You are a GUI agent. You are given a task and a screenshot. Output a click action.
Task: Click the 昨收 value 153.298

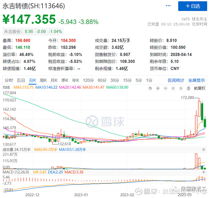tap(68, 47)
